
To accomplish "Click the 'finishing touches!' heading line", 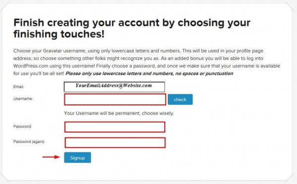I will 59,34.
